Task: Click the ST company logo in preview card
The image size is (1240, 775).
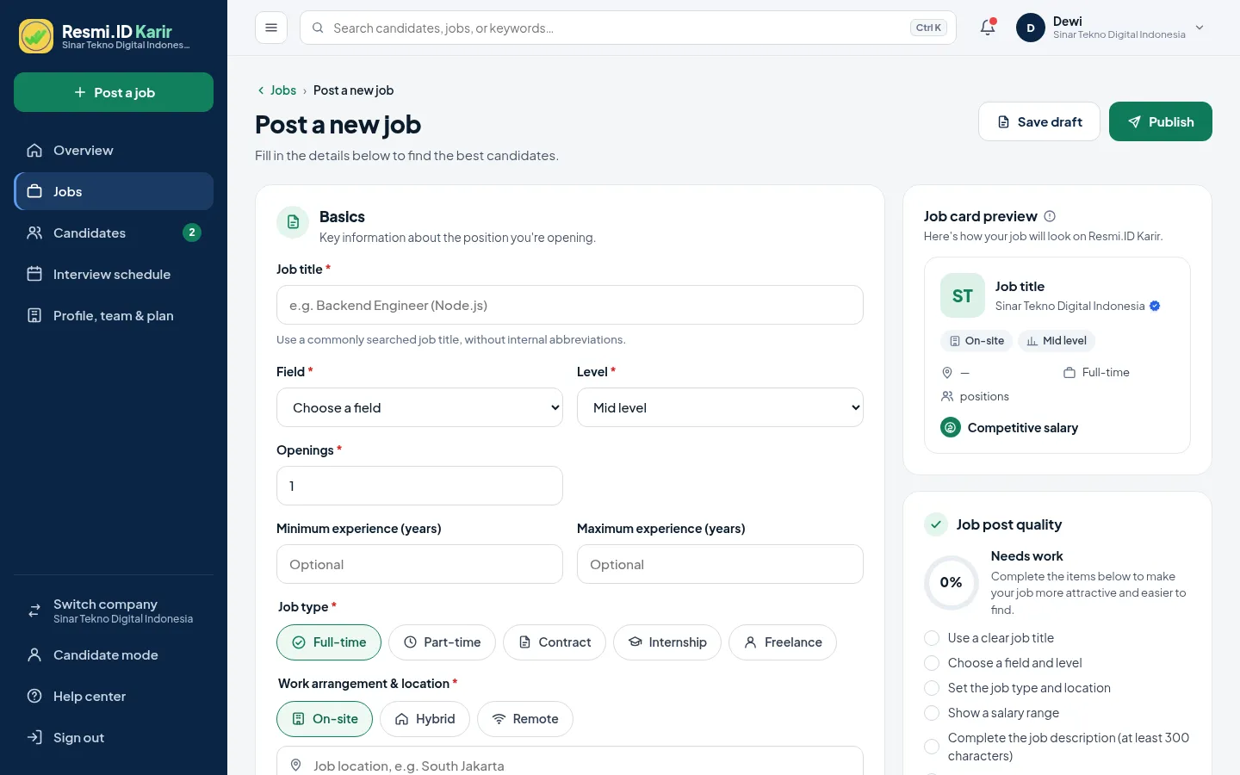Action: pyautogui.click(x=963, y=296)
